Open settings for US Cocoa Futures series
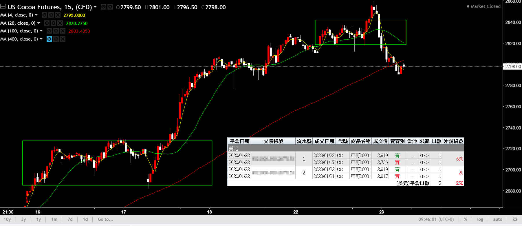522x226 pixels. click(x=110, y=7)
